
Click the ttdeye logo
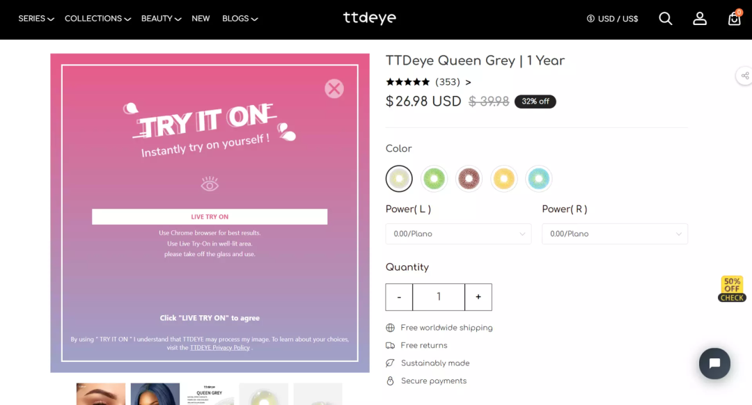click(x=370, y=18)
